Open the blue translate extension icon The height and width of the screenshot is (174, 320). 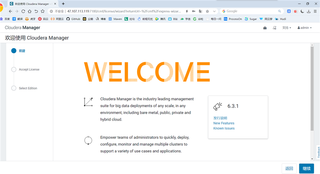(x=289, y=11)
